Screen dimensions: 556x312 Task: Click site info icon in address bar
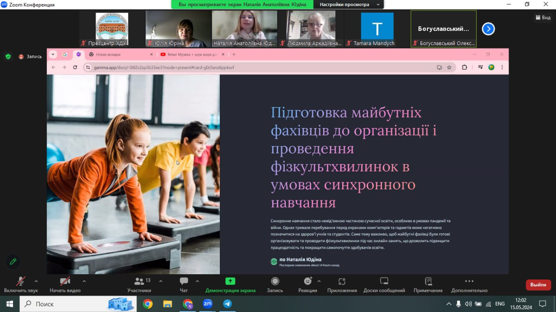click(88, 67)
